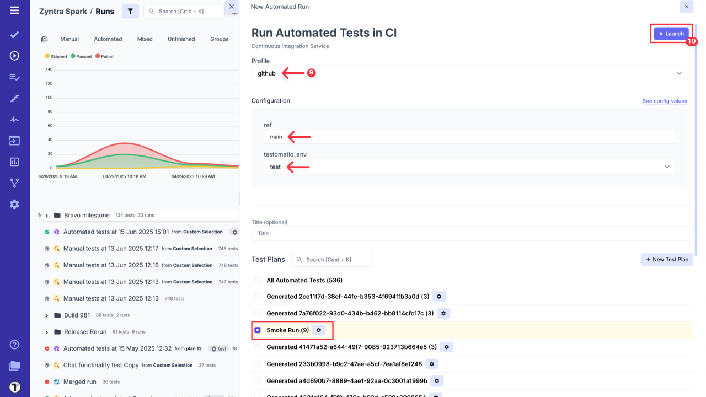The width and height of the screenshot is (706, 397).
Task: Expand the Build 981 folder
Action: click(x=47, y=315)
